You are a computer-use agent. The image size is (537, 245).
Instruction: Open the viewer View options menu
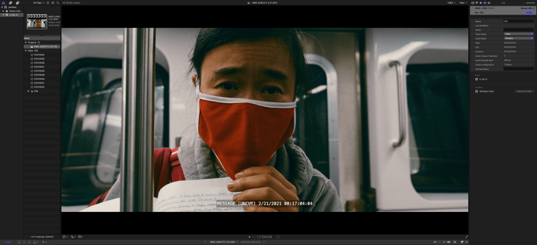[x=462, y=3]
